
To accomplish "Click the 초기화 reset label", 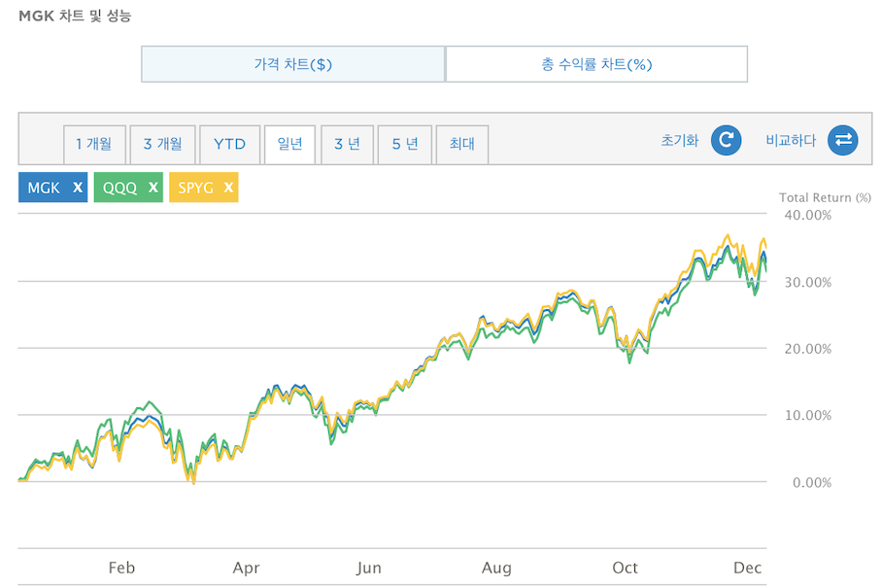I will [x=680, y=140].
